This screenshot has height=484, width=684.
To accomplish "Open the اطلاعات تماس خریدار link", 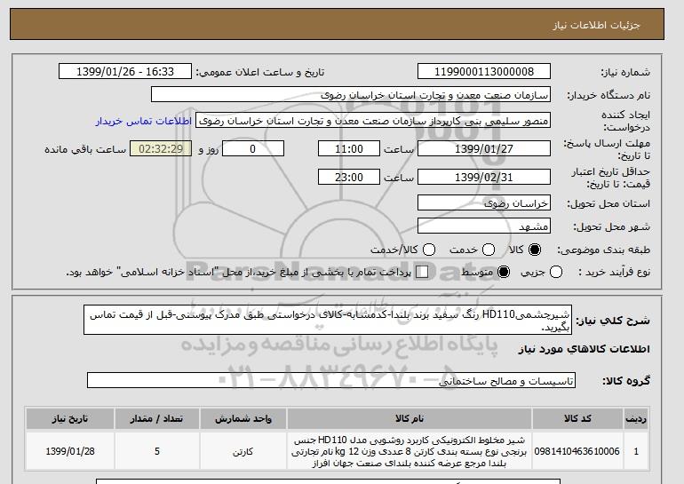I will 144,121.
